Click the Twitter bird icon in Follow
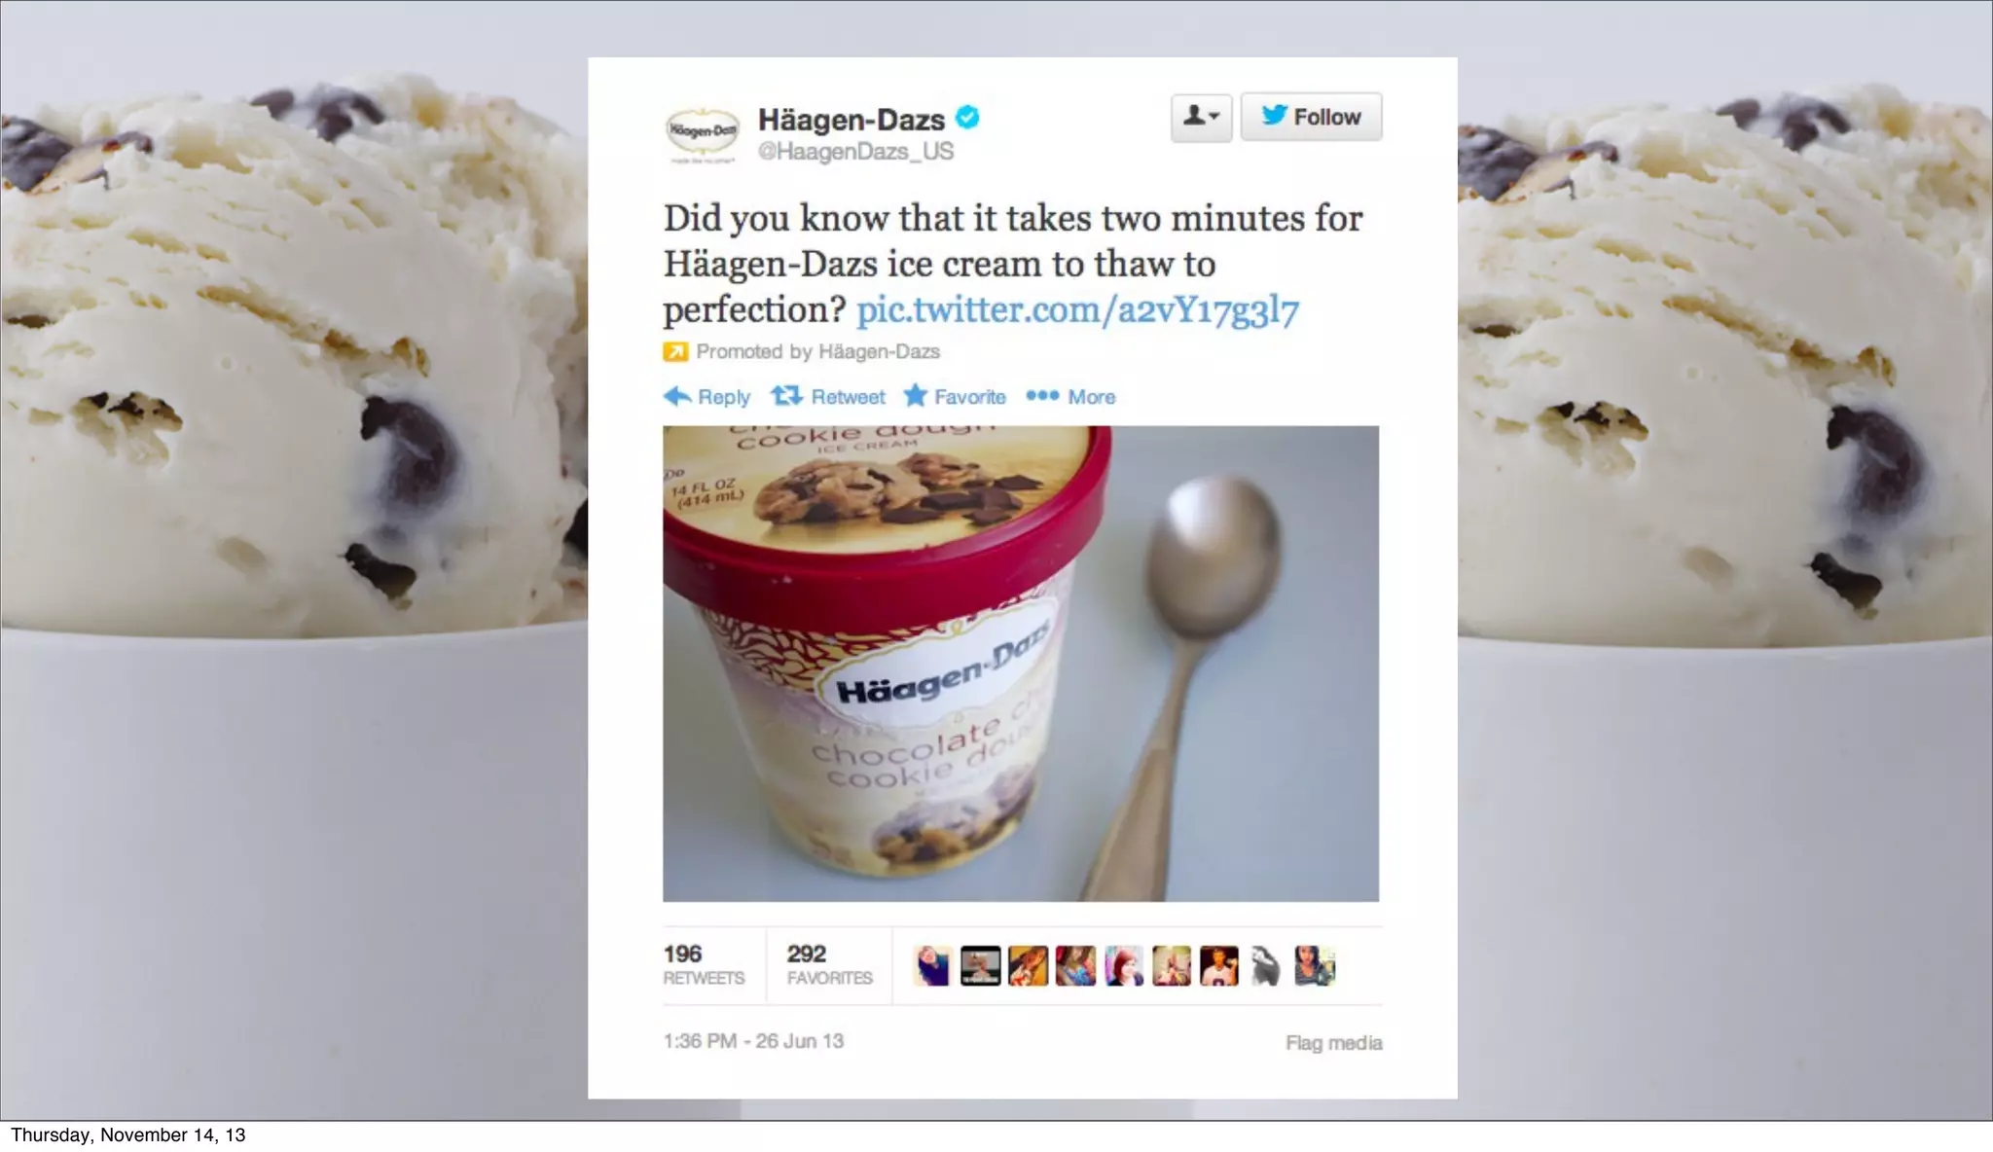 pos(1274,116)
